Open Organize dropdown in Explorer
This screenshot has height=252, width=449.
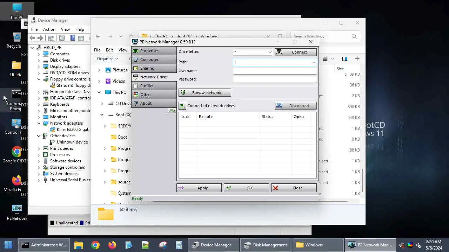click(107, 59)
